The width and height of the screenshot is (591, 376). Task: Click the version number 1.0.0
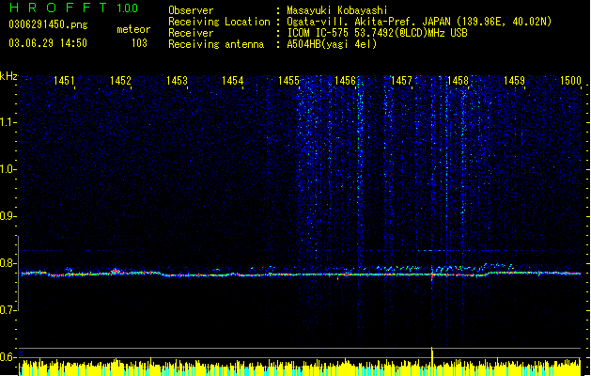[127, 8]
